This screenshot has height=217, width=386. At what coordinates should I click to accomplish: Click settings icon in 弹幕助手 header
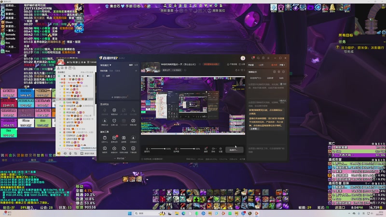coord(279,71)
